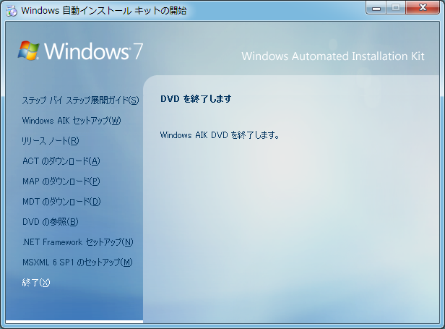Launch .NET Framework セットアップ
Image resolution: width=445 pixels, height=329 pixels.
click(77, 242)
